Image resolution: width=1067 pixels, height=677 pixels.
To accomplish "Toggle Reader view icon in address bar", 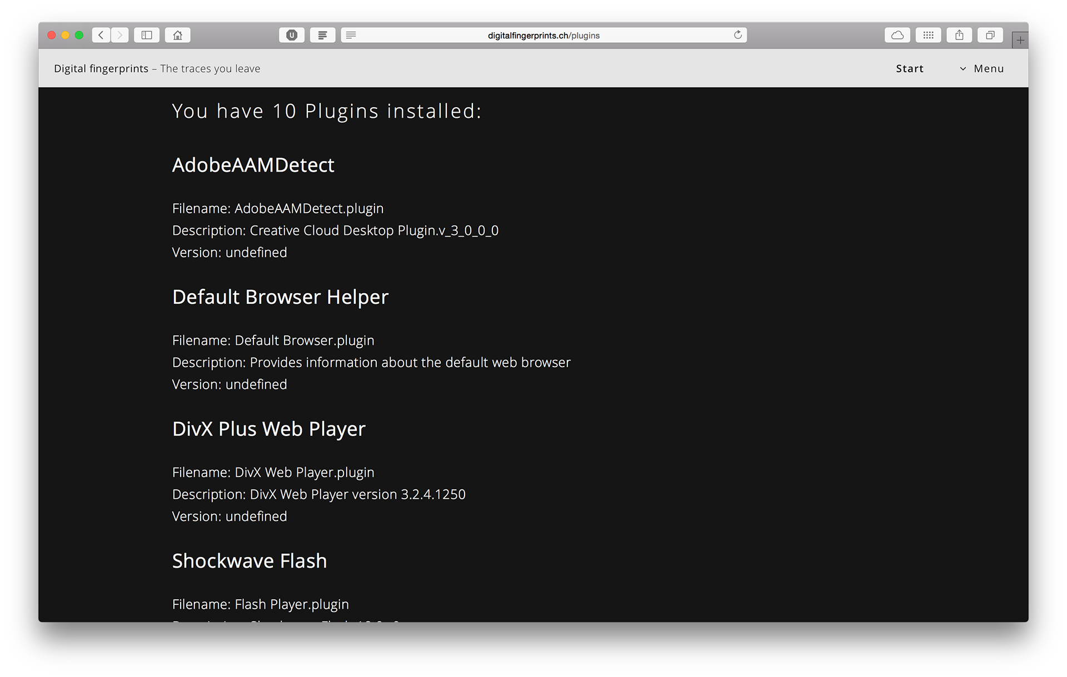I will click(x=351, y=35).
